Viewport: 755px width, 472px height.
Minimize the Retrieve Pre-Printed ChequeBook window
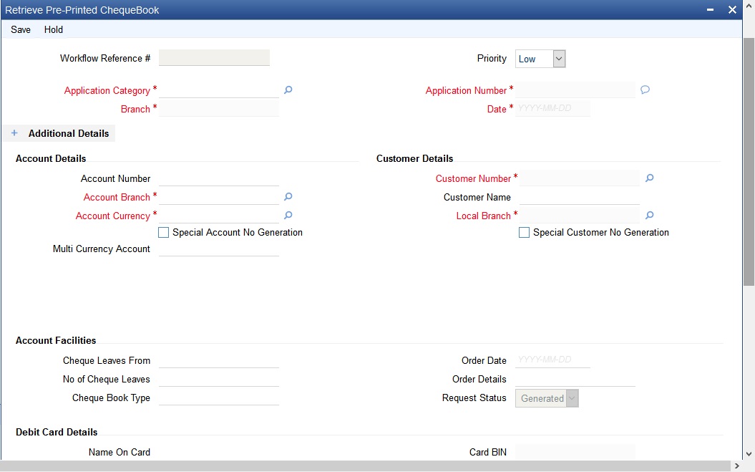tap(710, 9)
